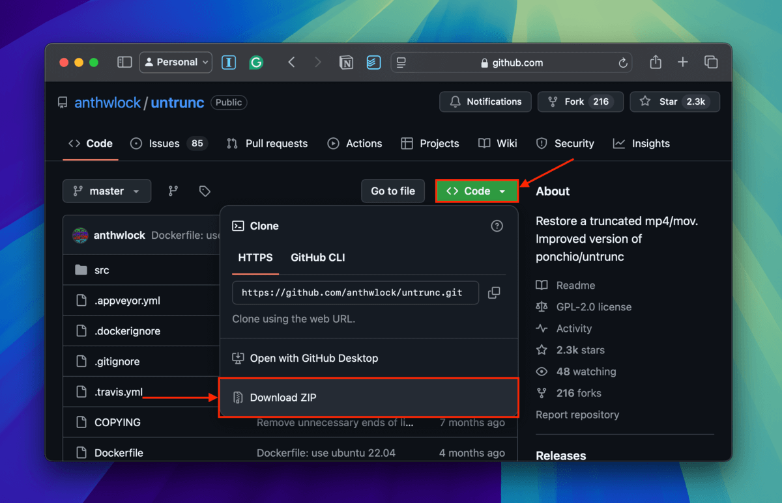
Task: Open the Projects tab
Action: pyautogui.click(x=430, y=143)
